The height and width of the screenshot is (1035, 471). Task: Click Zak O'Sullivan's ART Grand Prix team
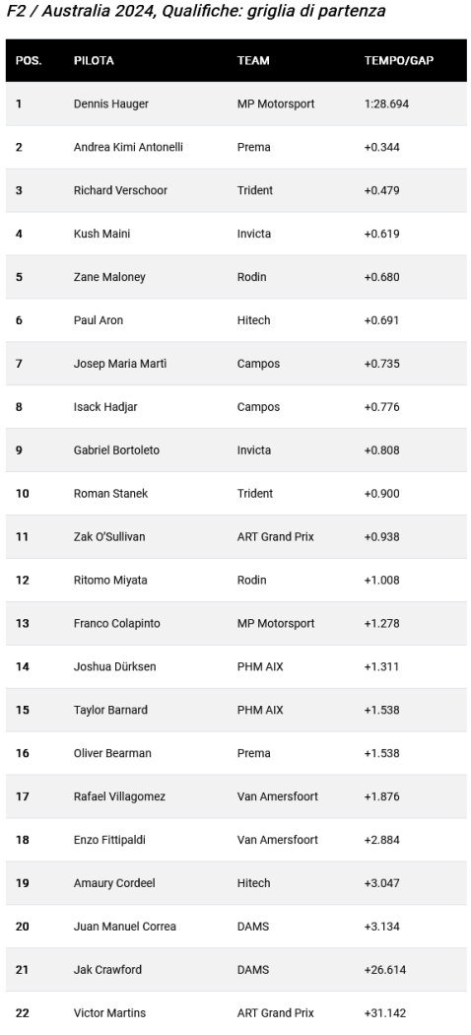[276, 536]
